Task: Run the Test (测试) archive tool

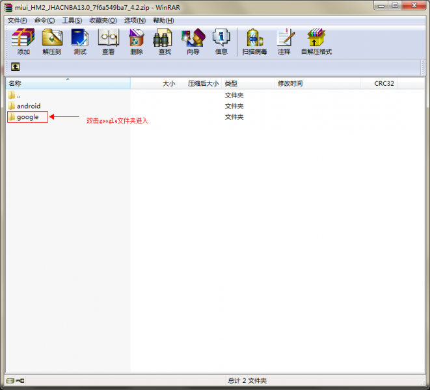Action: 80,42
